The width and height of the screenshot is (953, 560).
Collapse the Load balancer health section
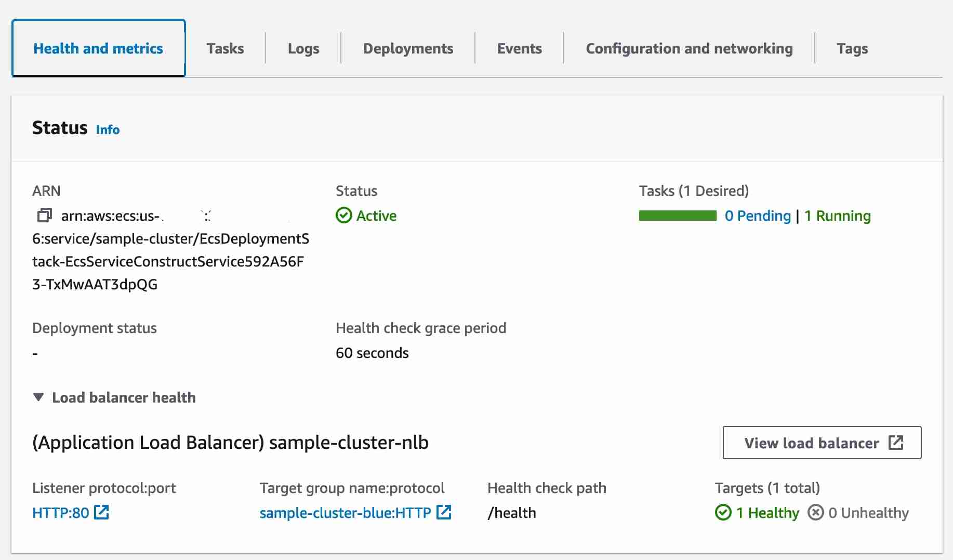coord(38,397)
